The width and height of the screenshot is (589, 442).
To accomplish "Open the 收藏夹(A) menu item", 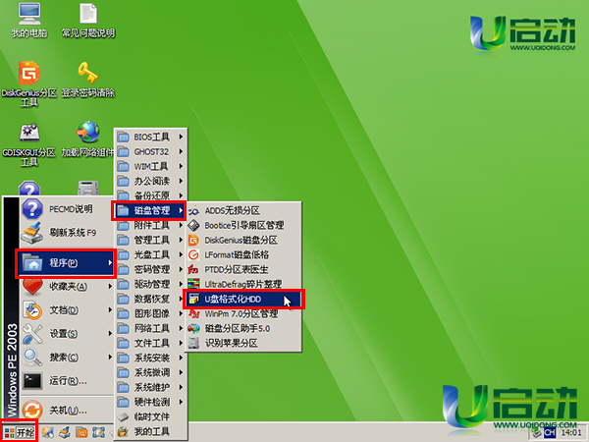I will click(66, 287).
